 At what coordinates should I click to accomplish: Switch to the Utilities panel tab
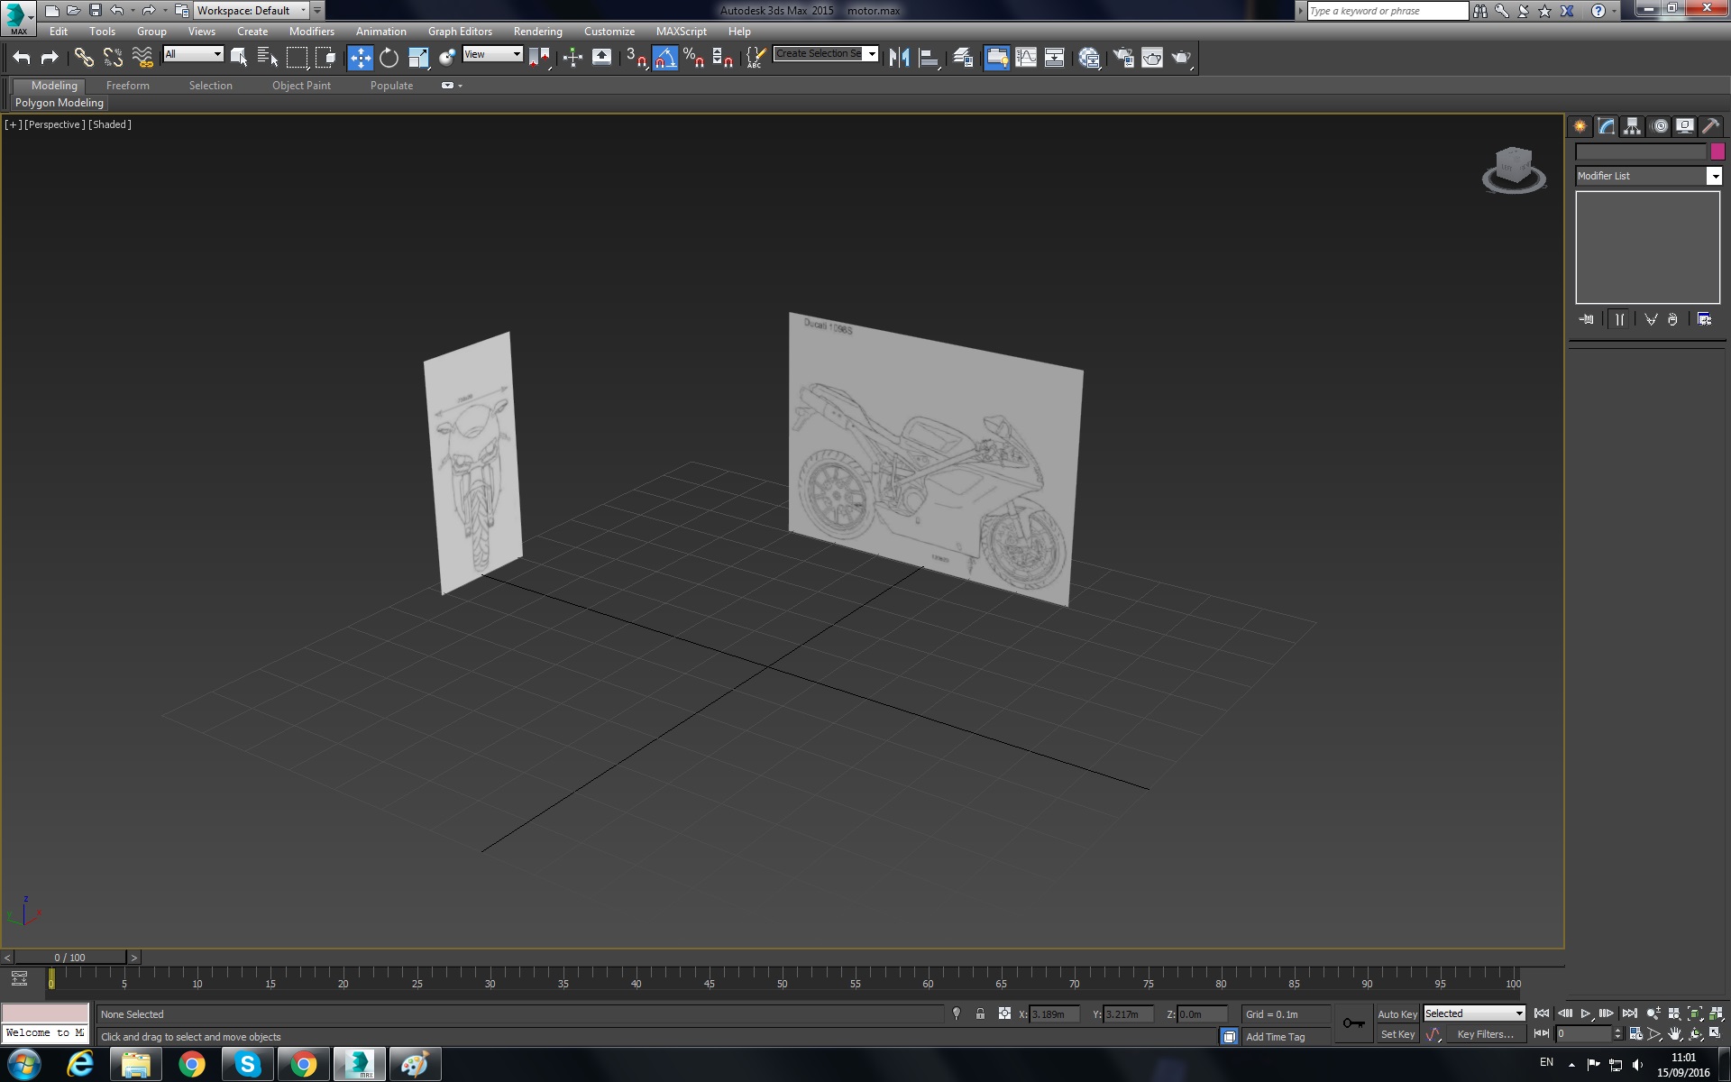[x=1711, y=126]
